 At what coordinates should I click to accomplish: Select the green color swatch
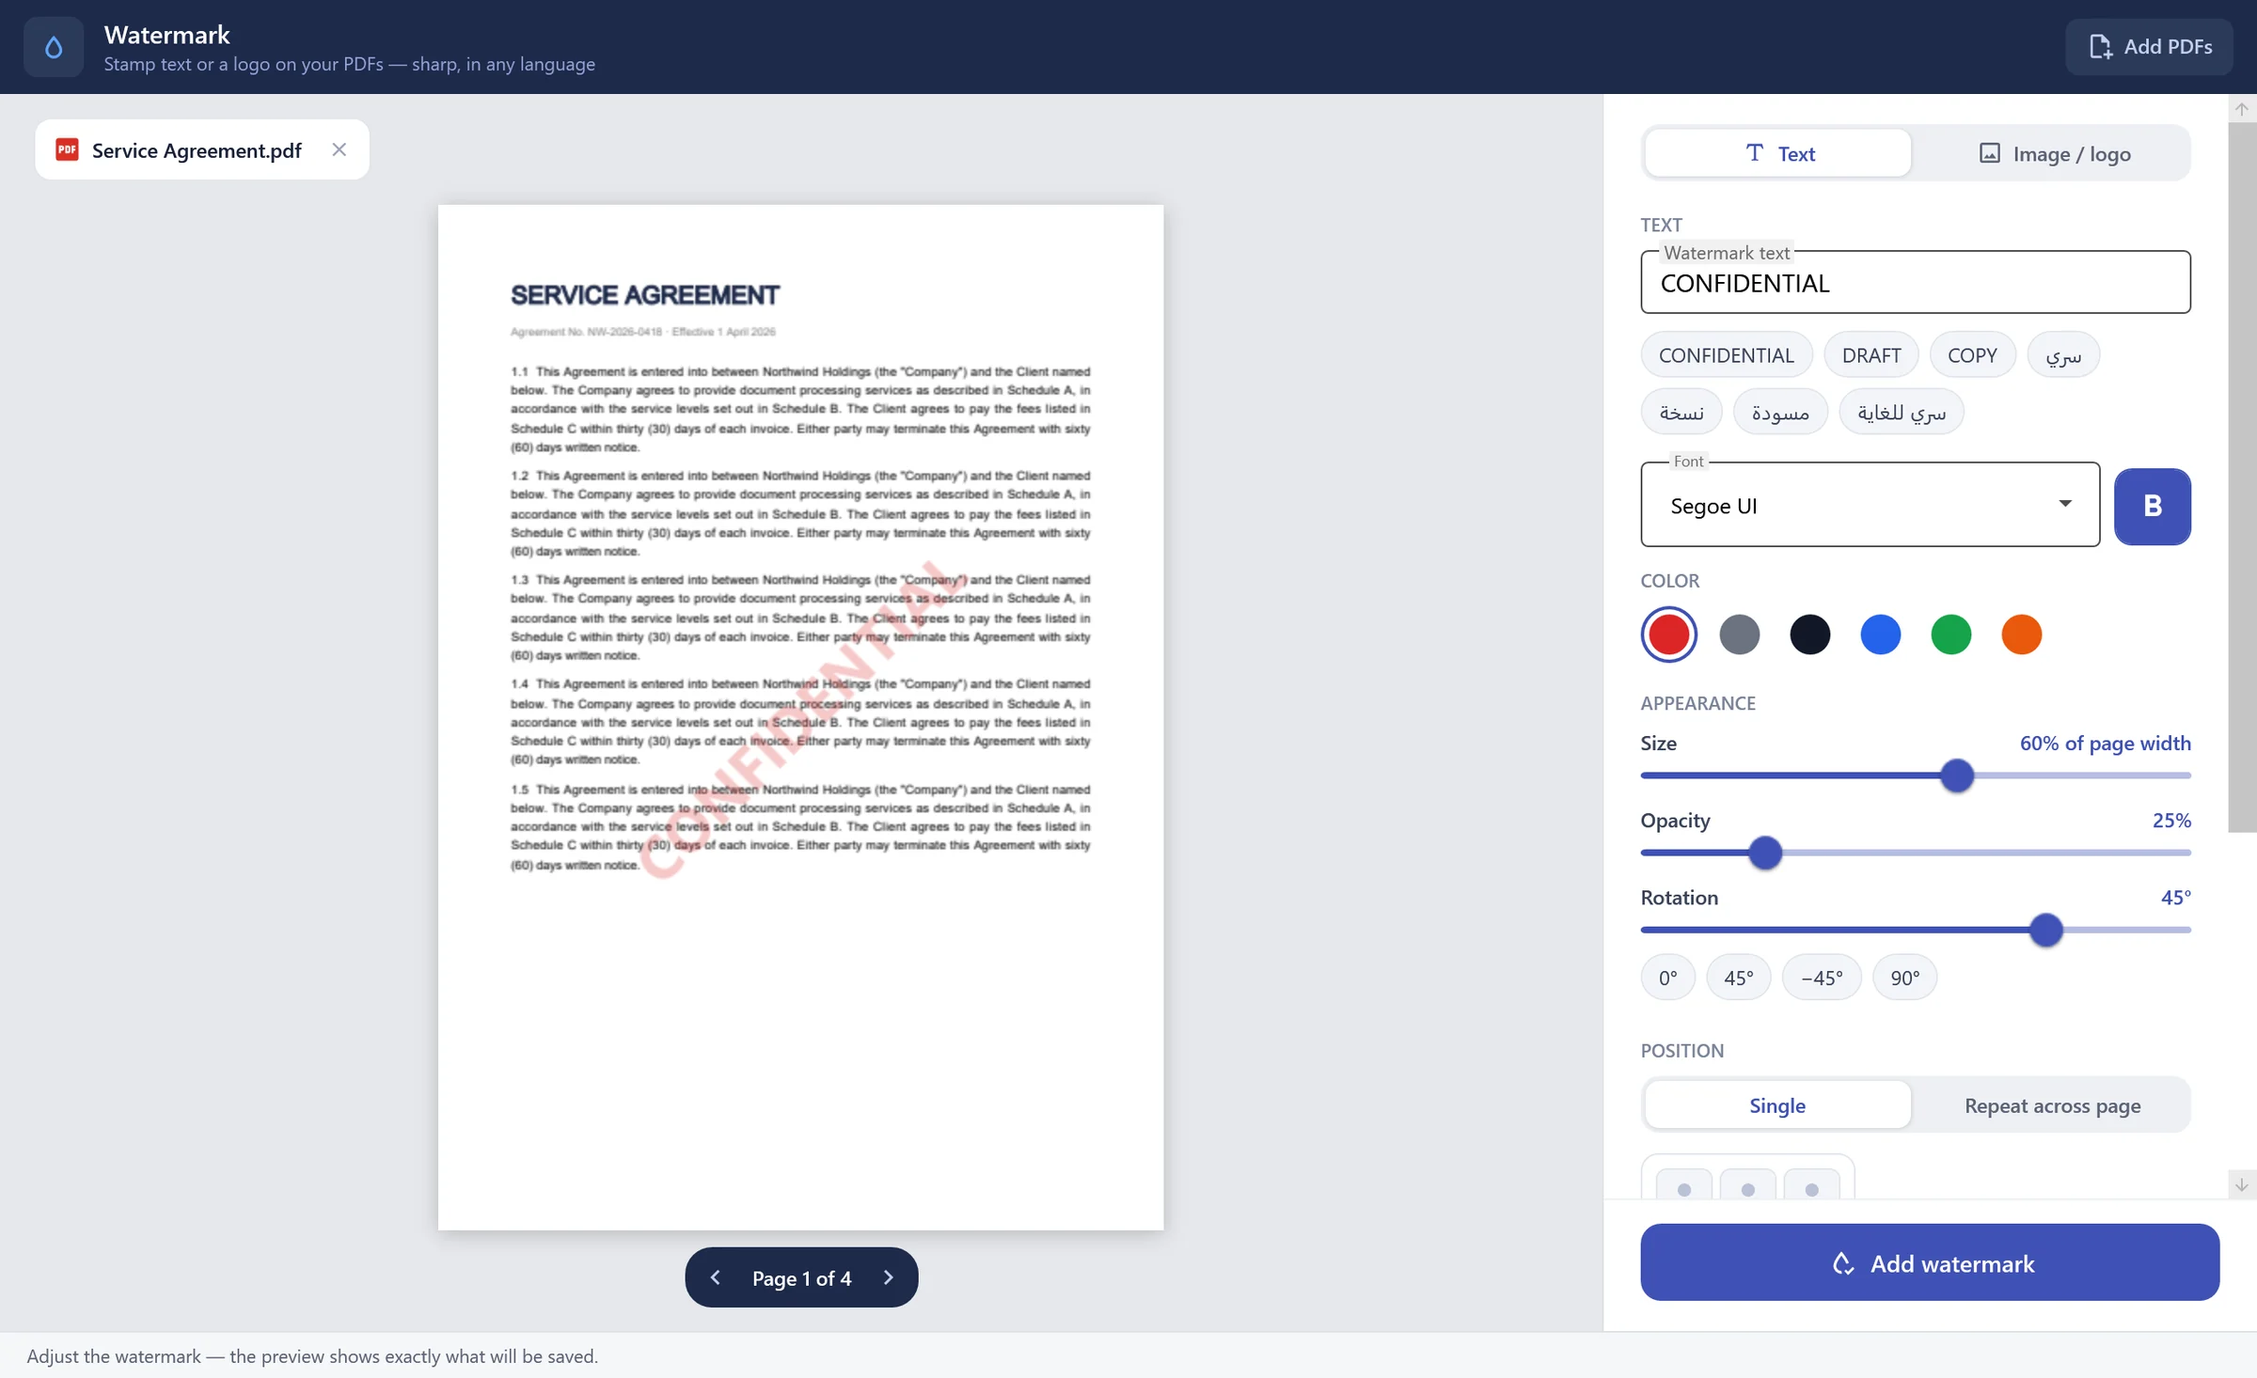click(x=1951, y=634)
